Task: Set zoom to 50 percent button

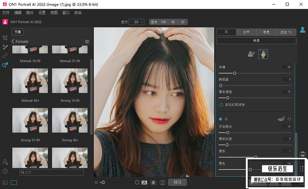Action: (x=173, y=22)
